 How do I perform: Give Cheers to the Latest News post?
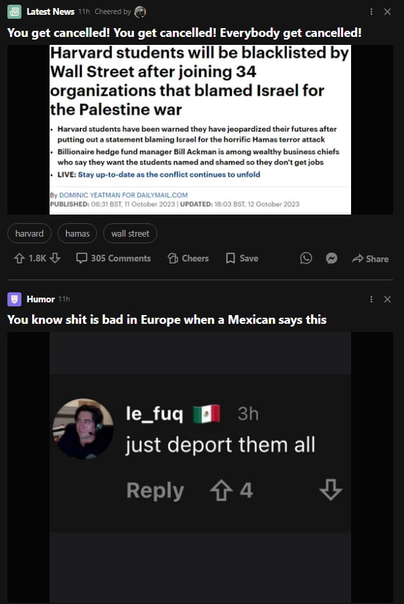188,258
